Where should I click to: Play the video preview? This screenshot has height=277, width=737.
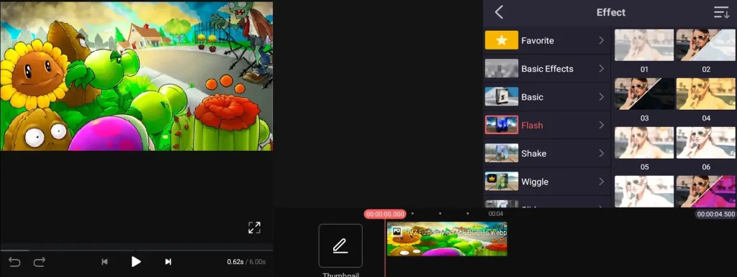[136, 261]
